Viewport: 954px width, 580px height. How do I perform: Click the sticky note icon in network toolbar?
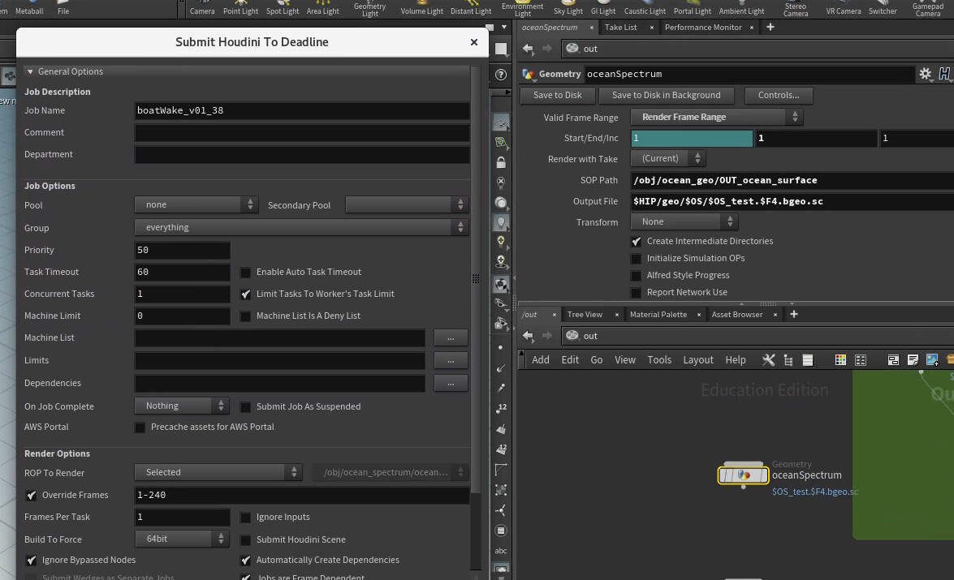(x=913, y=360)
